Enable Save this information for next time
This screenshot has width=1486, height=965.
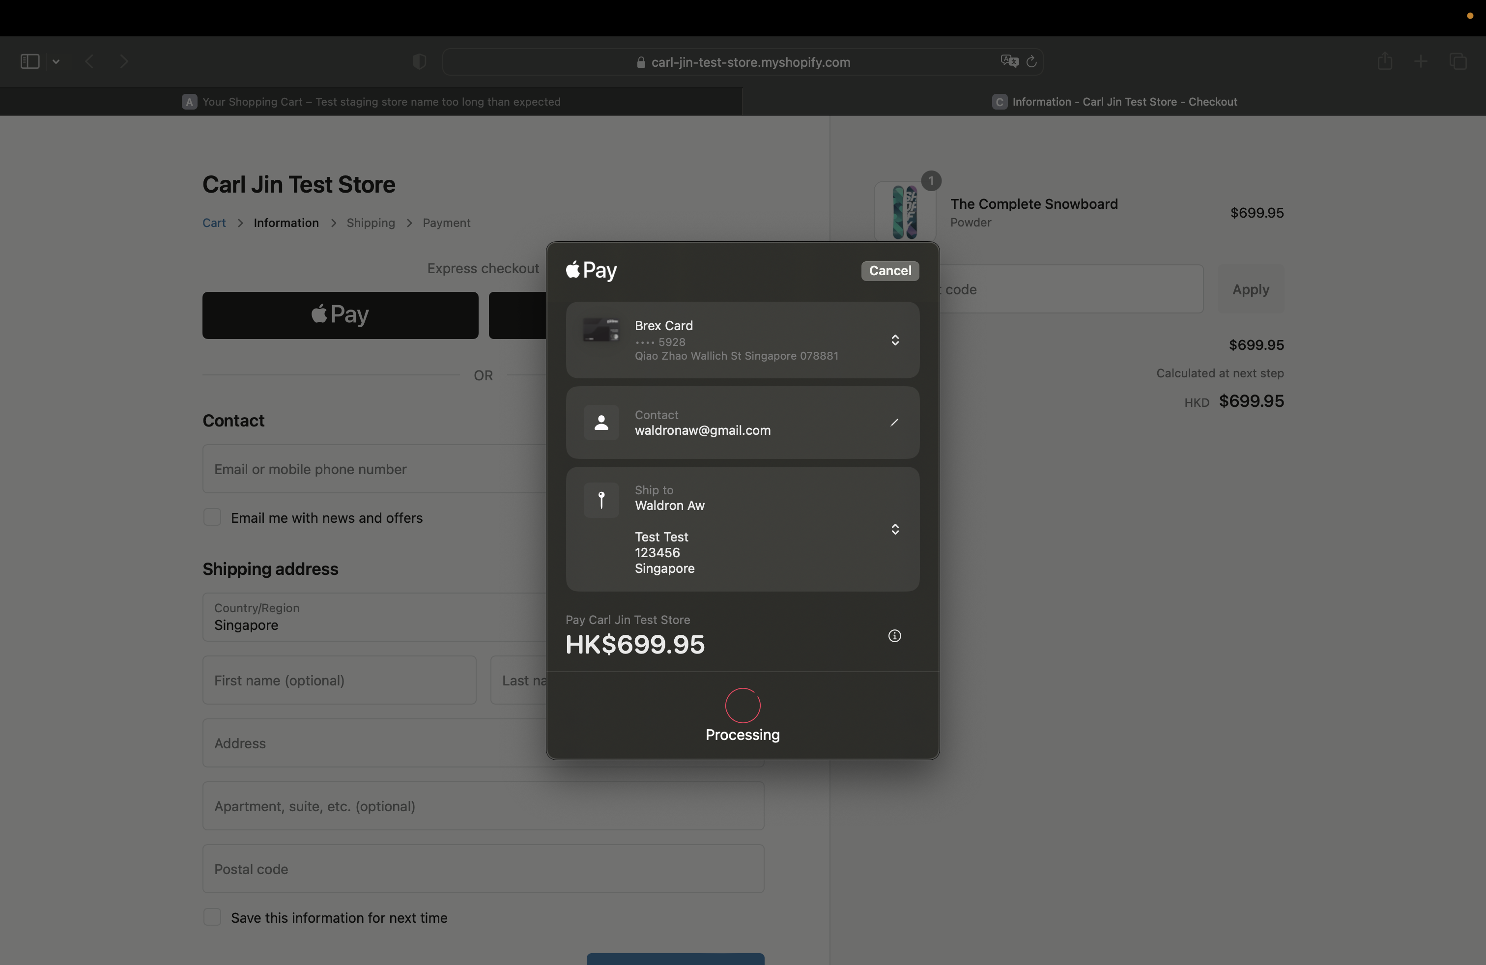[212, 917]
